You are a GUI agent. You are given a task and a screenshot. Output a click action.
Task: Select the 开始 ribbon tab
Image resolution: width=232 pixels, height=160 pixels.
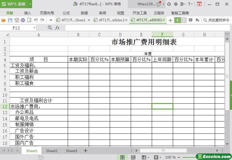(x=10, y=13)
